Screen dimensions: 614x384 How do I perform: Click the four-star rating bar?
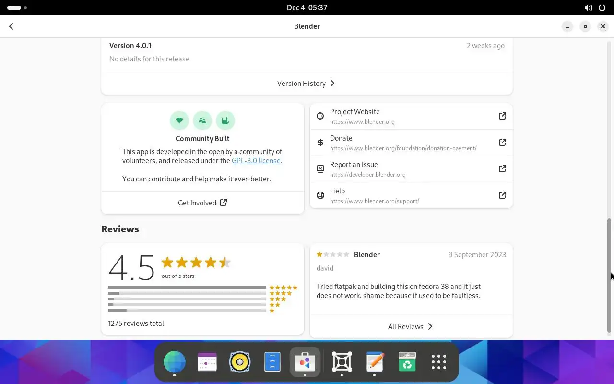[187, 293]
